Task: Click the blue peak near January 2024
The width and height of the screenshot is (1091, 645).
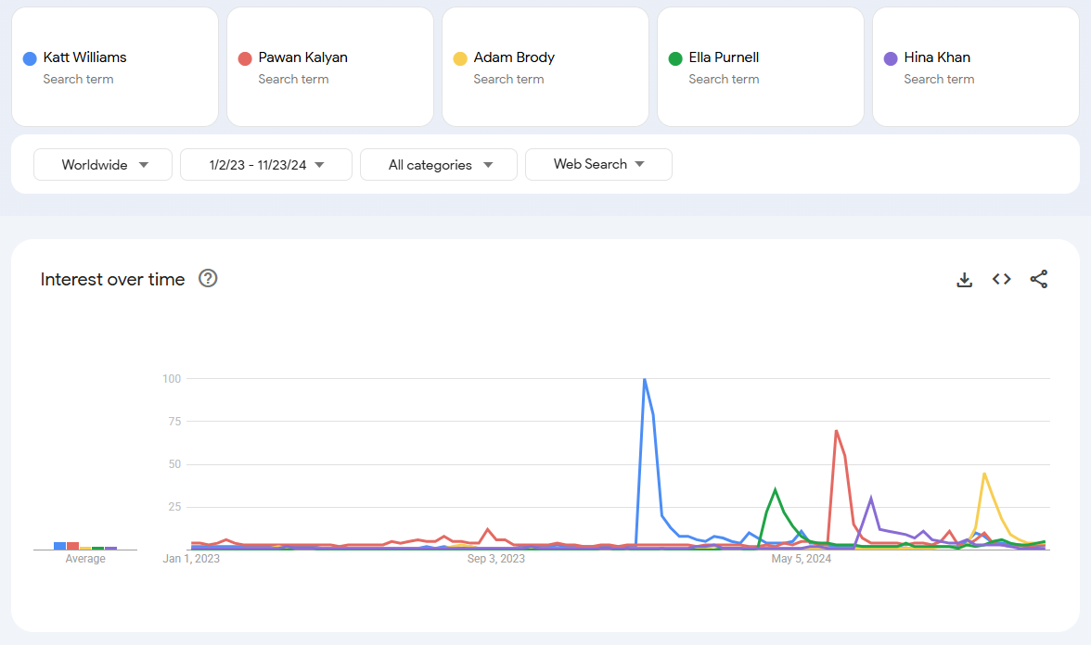Action: (x=645, y=380)
